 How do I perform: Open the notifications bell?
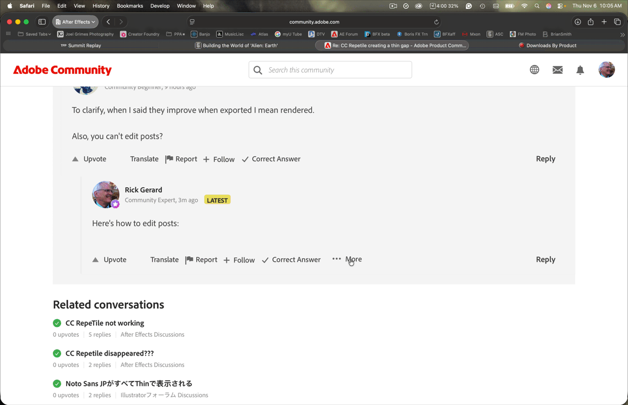(580, 70)
